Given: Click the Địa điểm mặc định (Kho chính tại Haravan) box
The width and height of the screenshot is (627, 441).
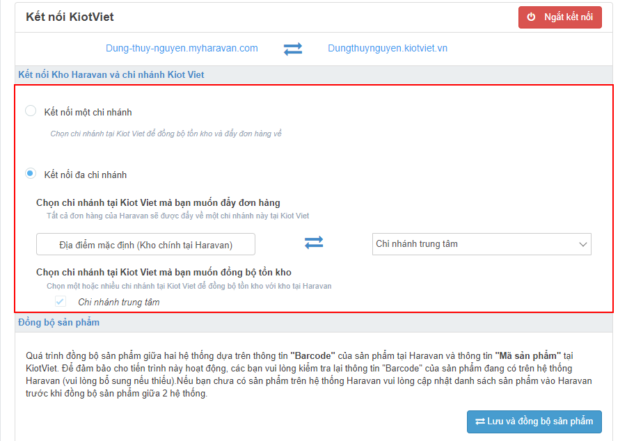Looking at the screenshot, I should pyautogui.click(x=145, y=244).
